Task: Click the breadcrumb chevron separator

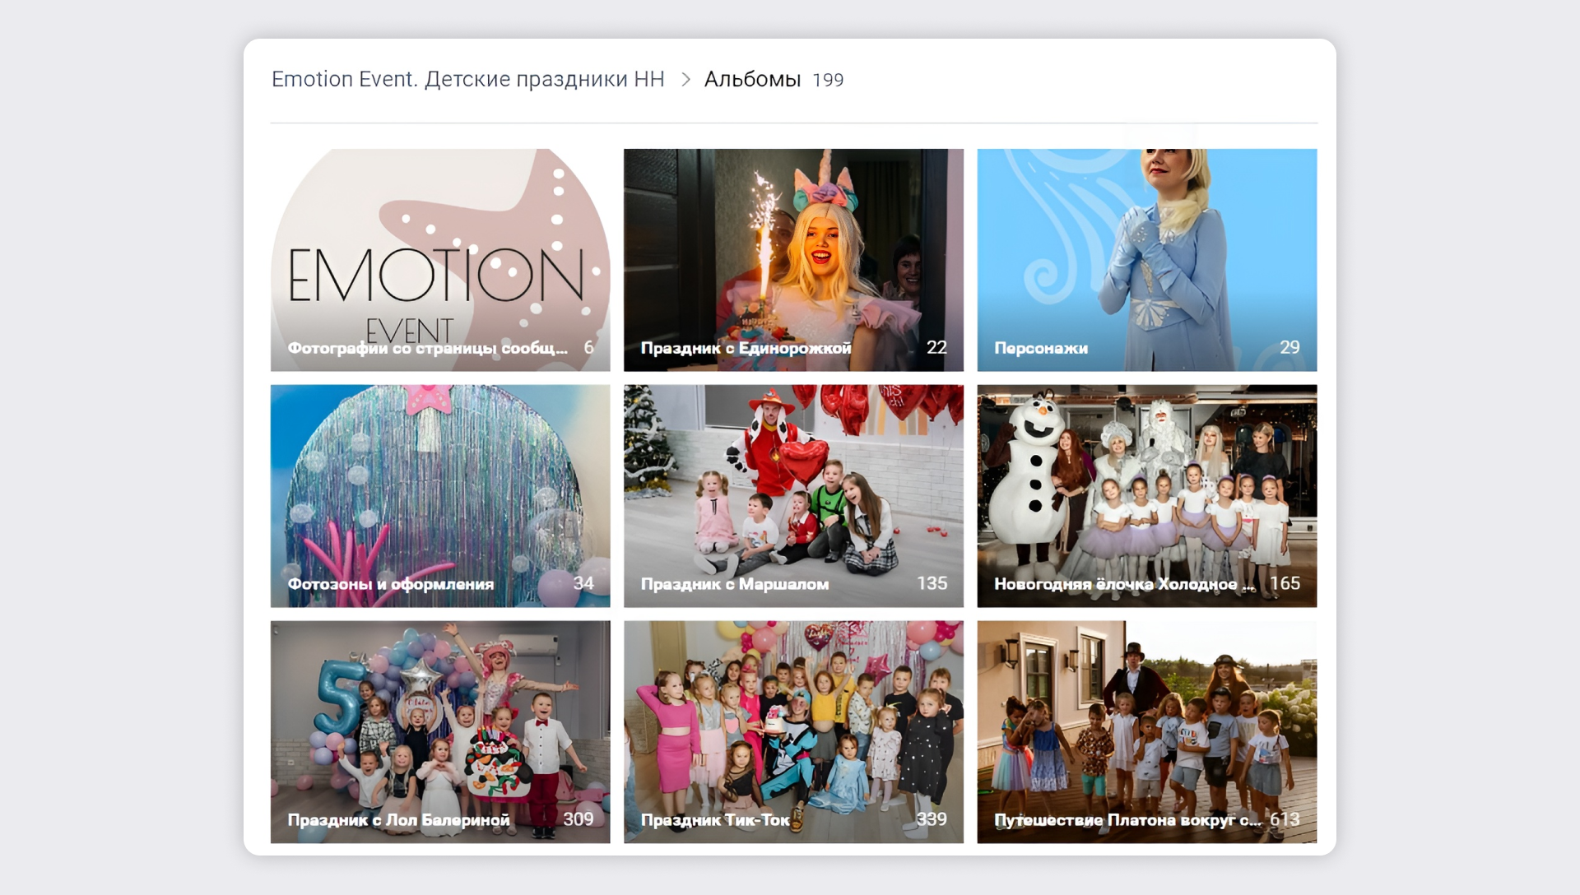Action: pyautogui.click(x=685, y=79)
